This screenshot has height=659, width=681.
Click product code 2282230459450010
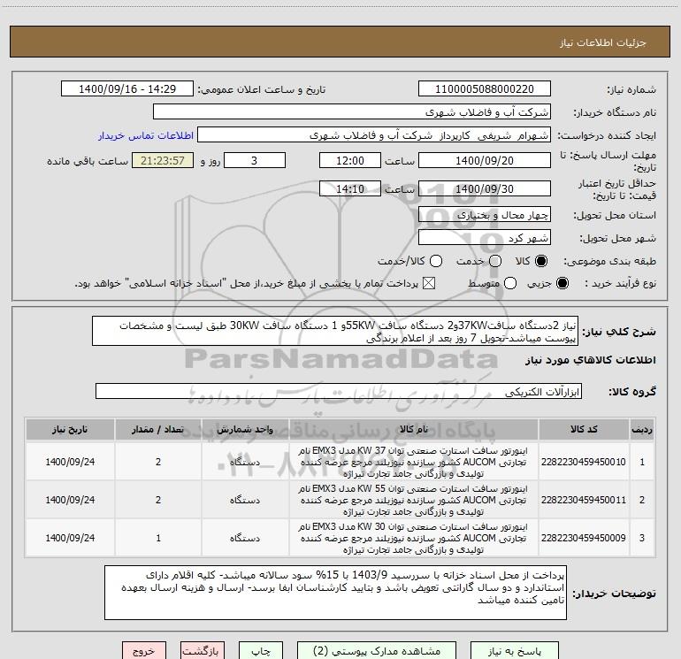(584, 462)
